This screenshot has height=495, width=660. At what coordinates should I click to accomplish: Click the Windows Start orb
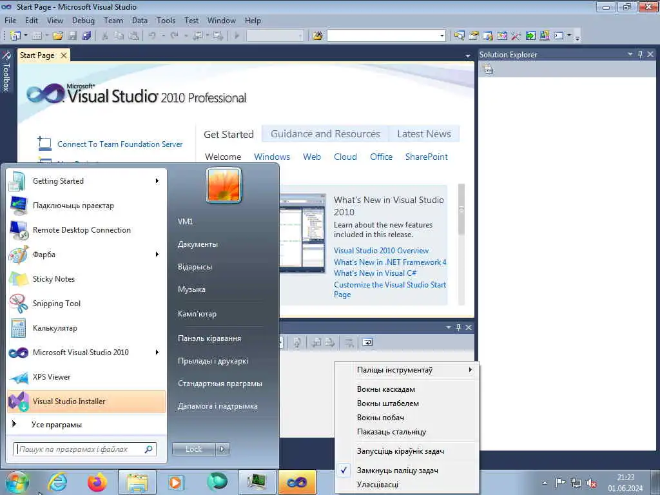pos(17,482)
